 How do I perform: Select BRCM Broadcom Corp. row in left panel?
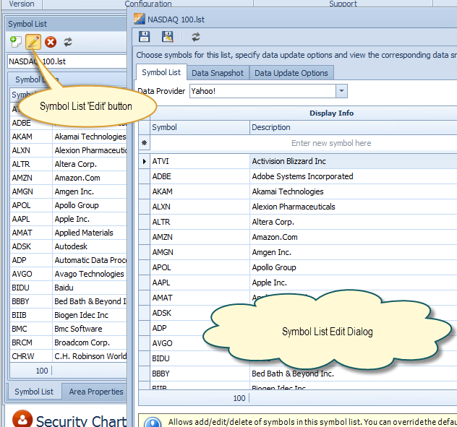click(69, 342)
